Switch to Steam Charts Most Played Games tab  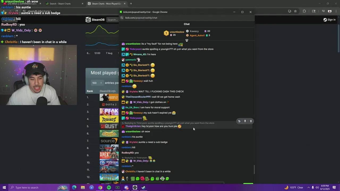[106, 4]
